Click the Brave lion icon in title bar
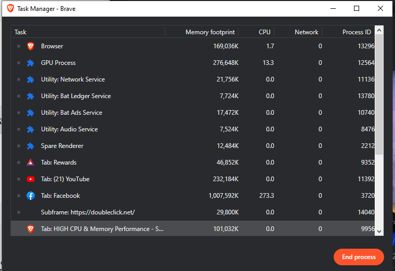The image size is (395, 271). [10, 8]
